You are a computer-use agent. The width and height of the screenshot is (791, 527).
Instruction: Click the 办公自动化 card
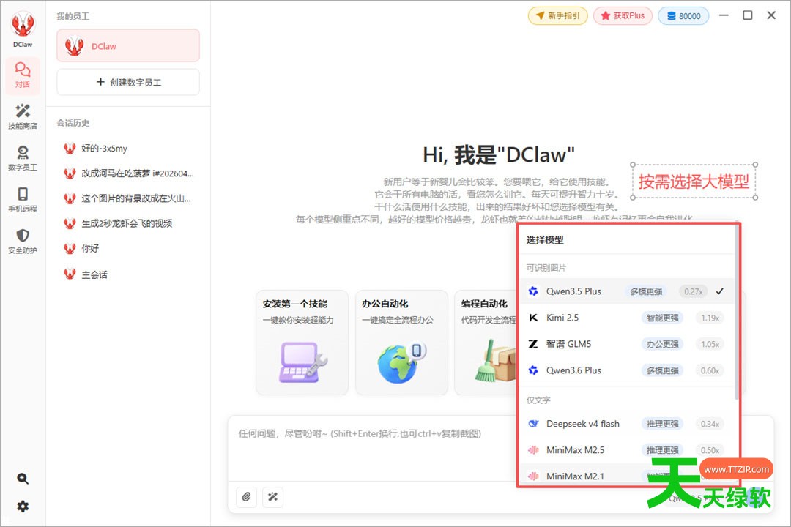pyautogui.click(x=401, y=343)
